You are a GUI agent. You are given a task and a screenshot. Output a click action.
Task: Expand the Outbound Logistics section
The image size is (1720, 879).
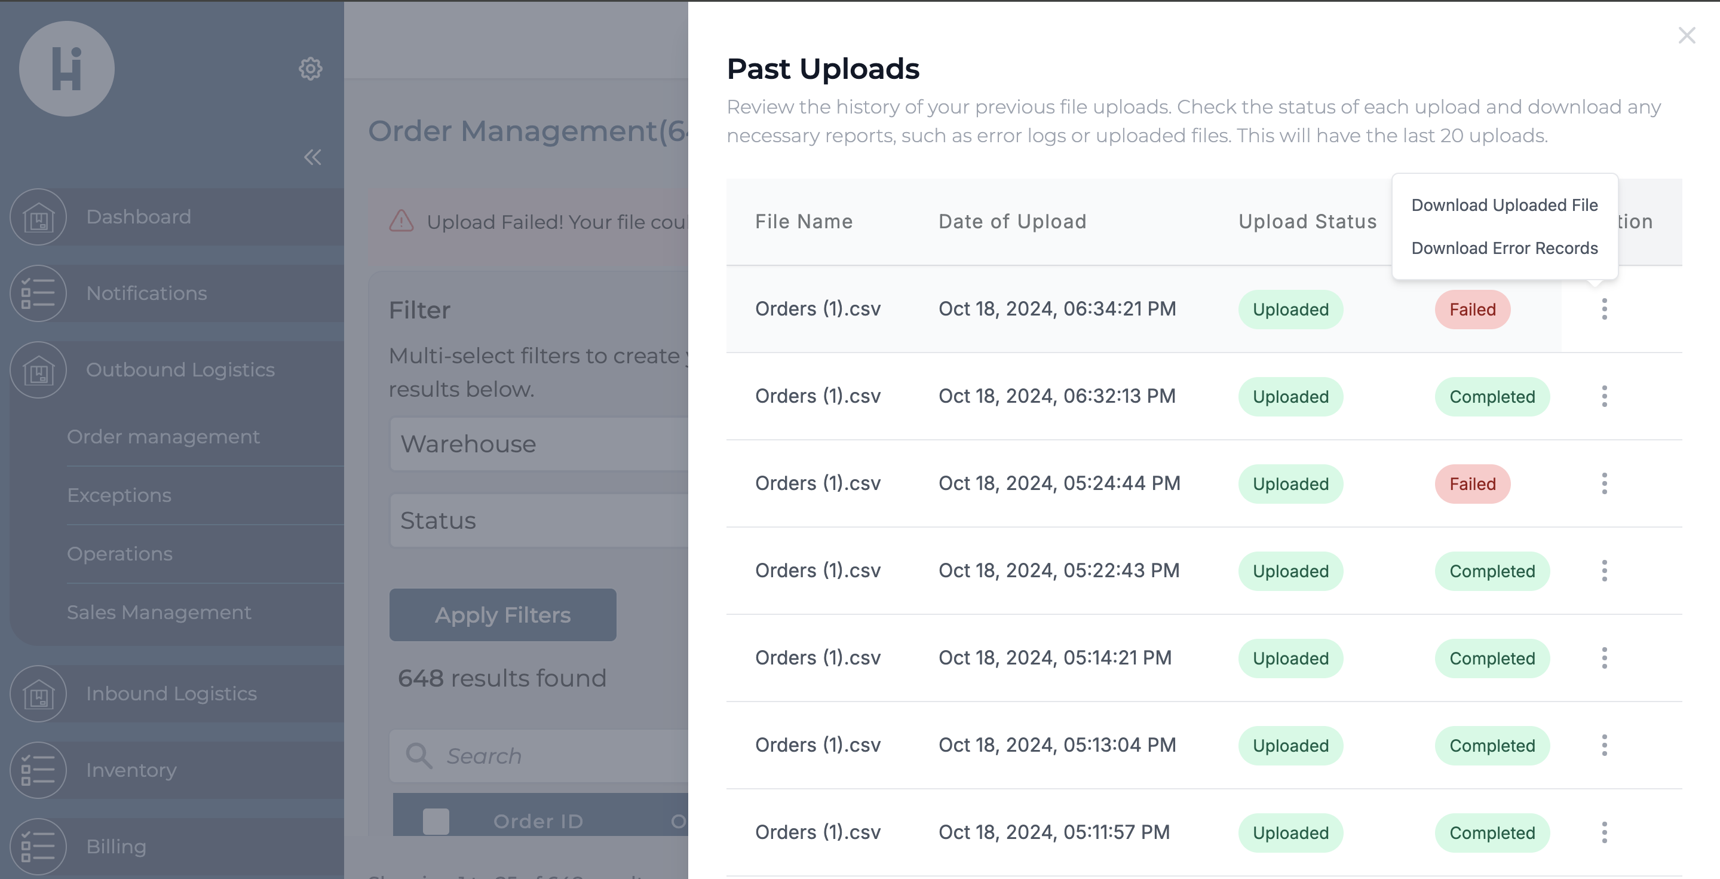180,369
